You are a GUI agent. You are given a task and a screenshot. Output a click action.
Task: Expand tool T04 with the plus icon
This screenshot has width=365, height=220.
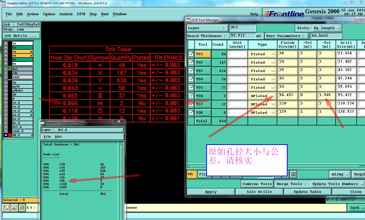coord(191,79)
